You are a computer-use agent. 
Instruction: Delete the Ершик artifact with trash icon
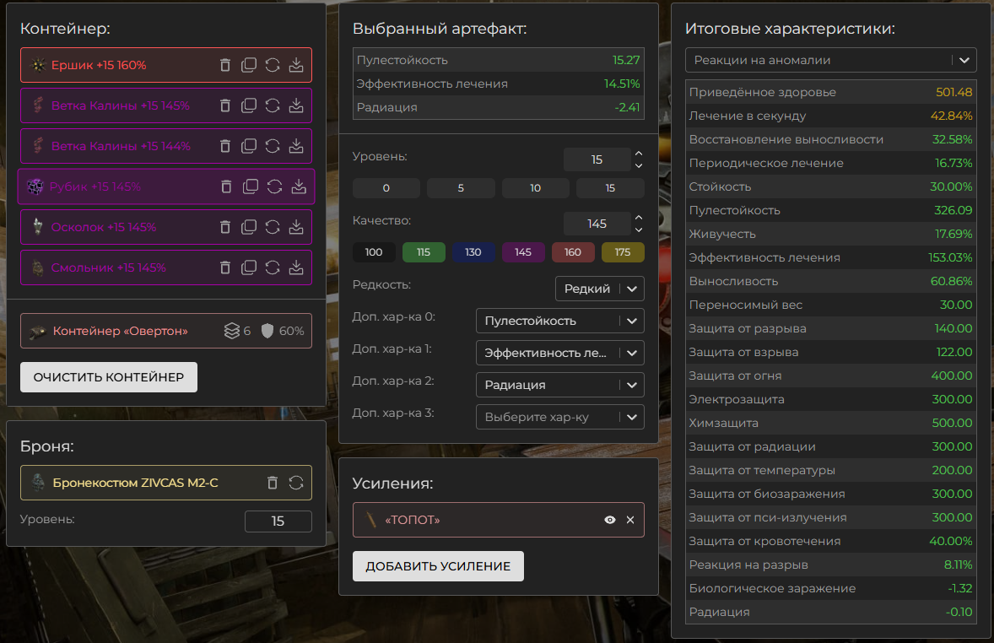tap(225, 65)
